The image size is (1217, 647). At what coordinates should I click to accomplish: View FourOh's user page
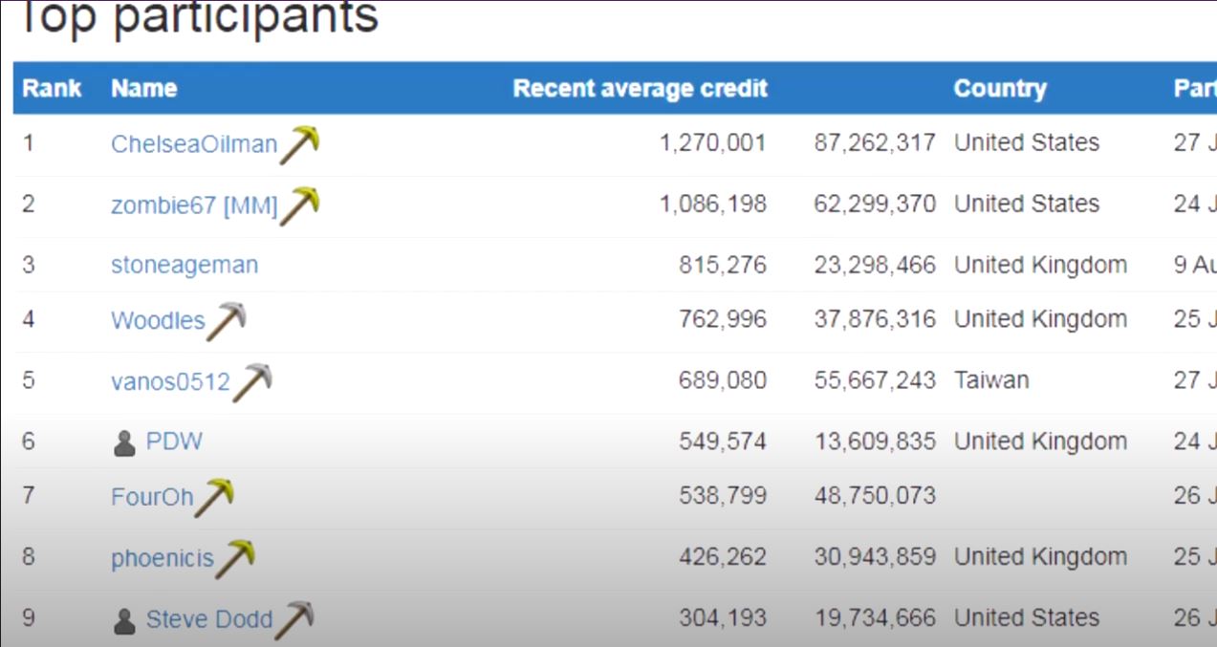pos(152,497)
